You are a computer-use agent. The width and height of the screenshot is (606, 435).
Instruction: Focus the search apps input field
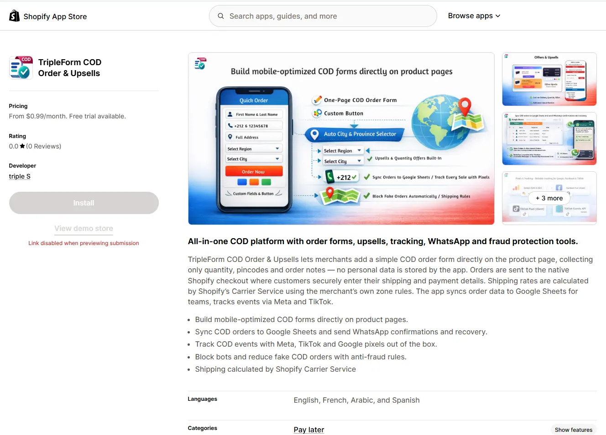click(323, 16)
